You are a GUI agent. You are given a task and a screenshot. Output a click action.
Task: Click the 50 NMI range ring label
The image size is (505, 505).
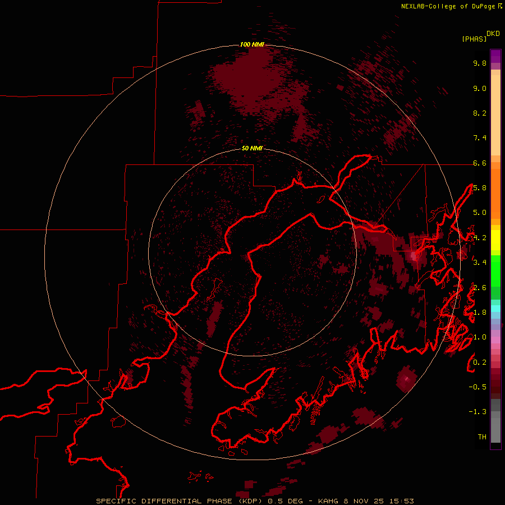pyautogui.click(x=252, y=149)
